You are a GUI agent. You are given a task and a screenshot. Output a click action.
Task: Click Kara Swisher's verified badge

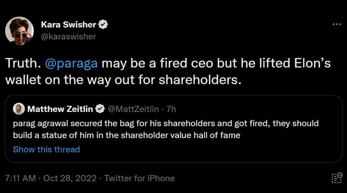point(105,24)
